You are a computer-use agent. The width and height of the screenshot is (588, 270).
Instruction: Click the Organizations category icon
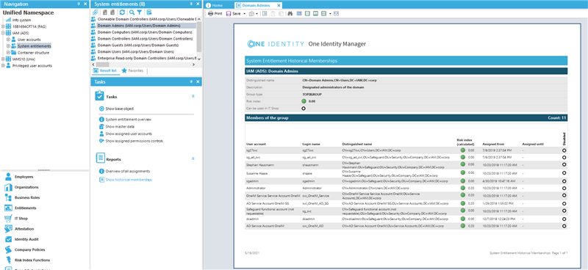click(8, 187)
